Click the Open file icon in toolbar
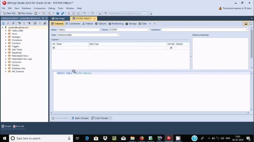Screen dimensions: 254x142 (50, 13)
